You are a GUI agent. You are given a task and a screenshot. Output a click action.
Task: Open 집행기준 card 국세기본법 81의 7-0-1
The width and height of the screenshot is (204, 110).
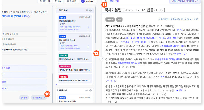coord(75,57)
